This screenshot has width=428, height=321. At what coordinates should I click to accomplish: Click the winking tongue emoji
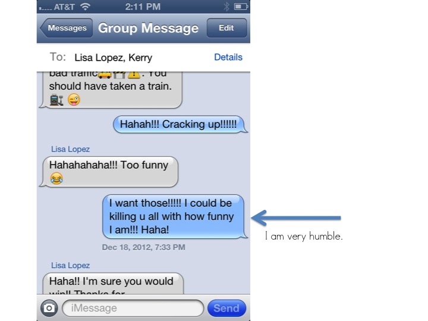tap(74, 99)
